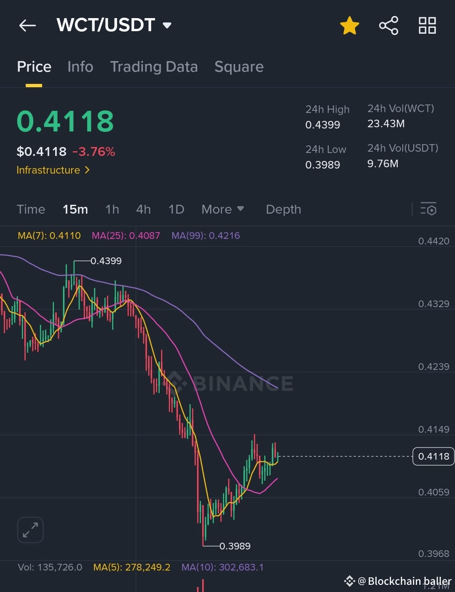Click the Vol: 135,726.0 label
The height and width of the screenshot is (592, 455).
(50, 567)
